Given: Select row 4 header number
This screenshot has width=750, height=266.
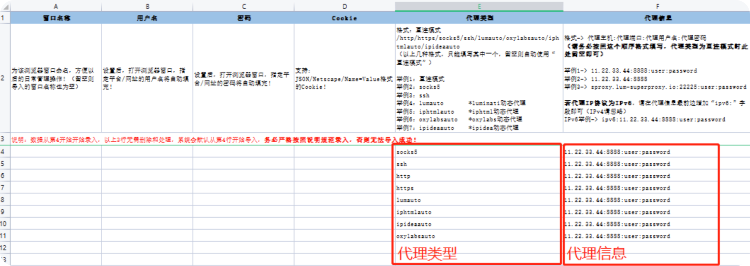Looking at the screenshot, I should pos(5,152).
